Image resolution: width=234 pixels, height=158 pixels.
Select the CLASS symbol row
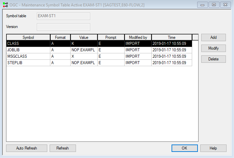coord(28,44)
